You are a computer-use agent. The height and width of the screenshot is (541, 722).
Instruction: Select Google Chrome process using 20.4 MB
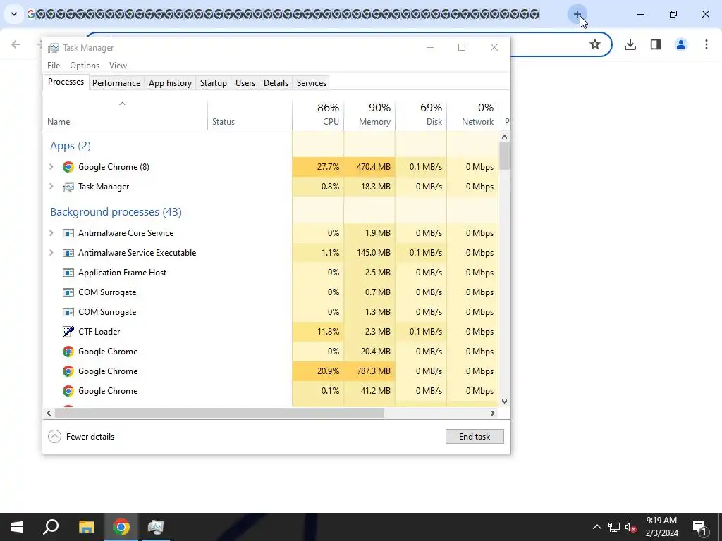[270, 352]
